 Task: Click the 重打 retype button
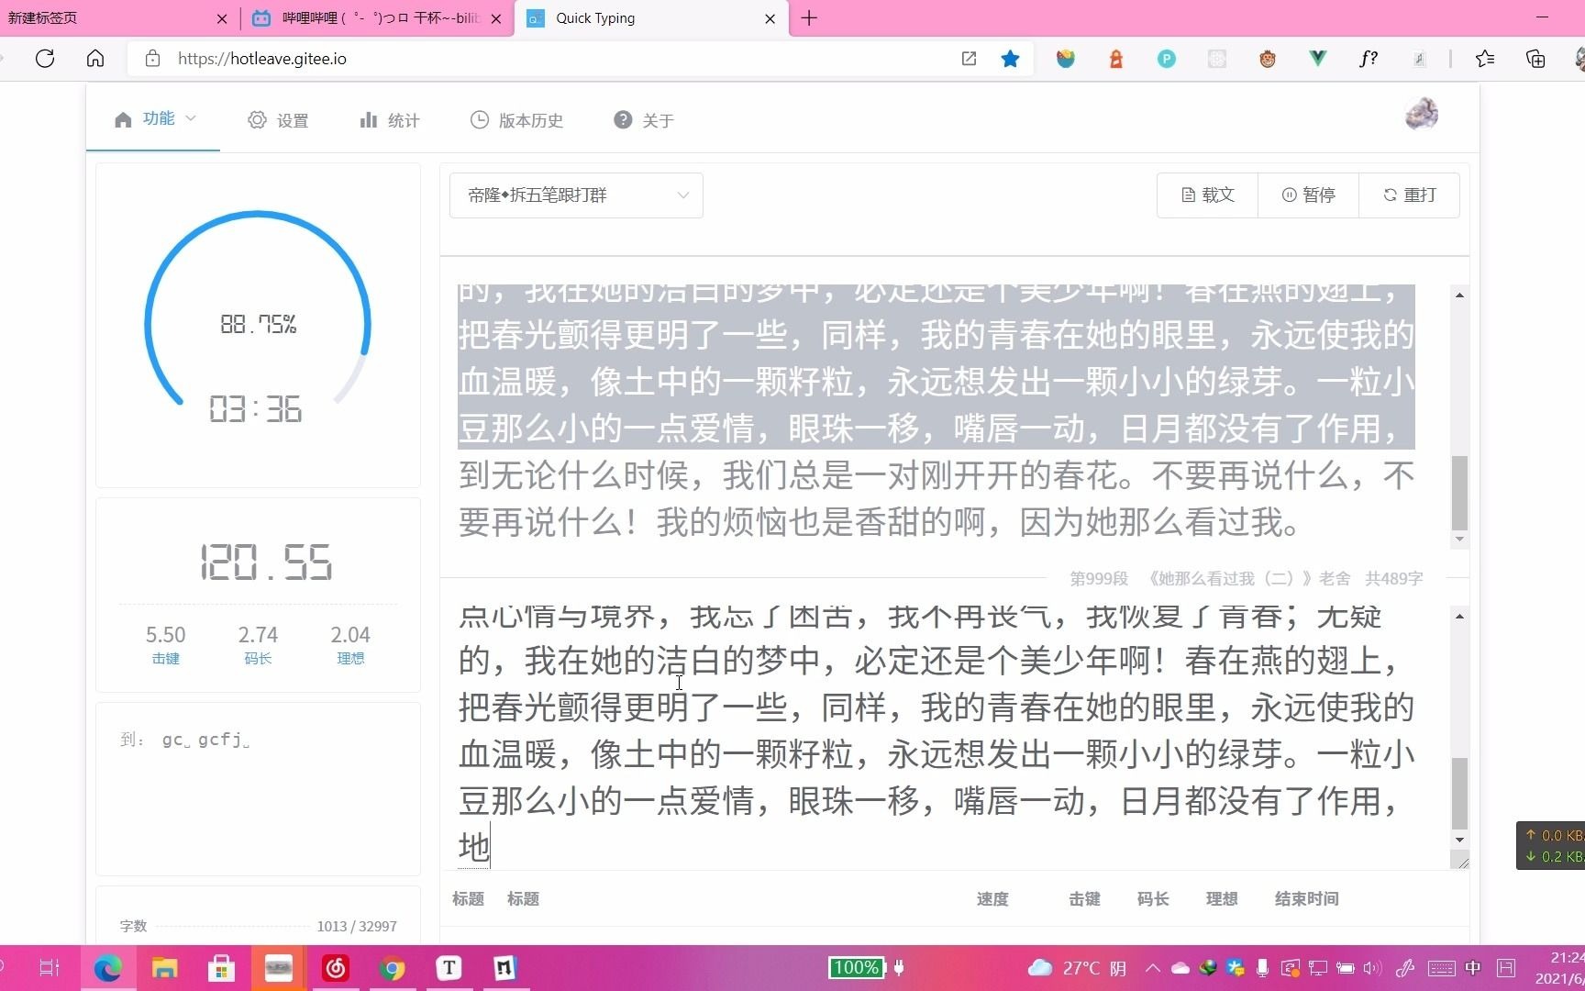(1409, 195)
